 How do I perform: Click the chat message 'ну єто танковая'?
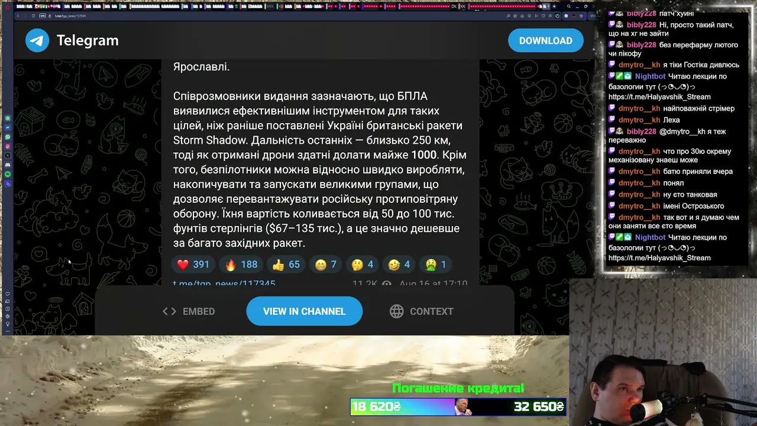[x=690, y=195]
